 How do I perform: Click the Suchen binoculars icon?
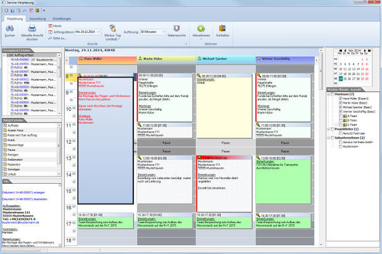10,28
